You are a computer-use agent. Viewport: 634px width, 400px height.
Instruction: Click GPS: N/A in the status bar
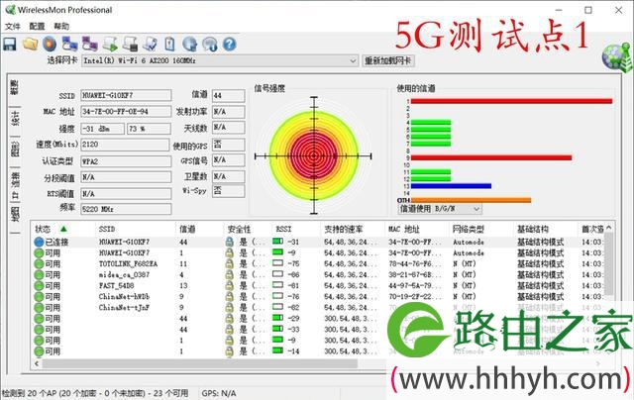(x=219, y=393)
